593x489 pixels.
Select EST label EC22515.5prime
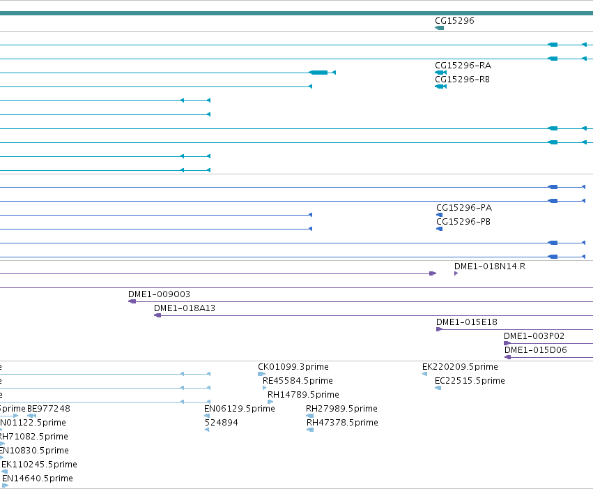pos(470,381)
